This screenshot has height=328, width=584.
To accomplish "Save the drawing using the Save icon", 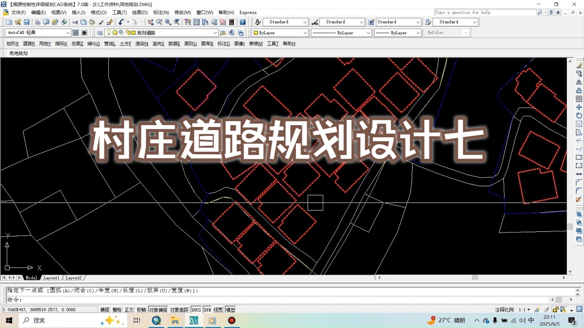I will pyautogui.click(x=27, y=22).
